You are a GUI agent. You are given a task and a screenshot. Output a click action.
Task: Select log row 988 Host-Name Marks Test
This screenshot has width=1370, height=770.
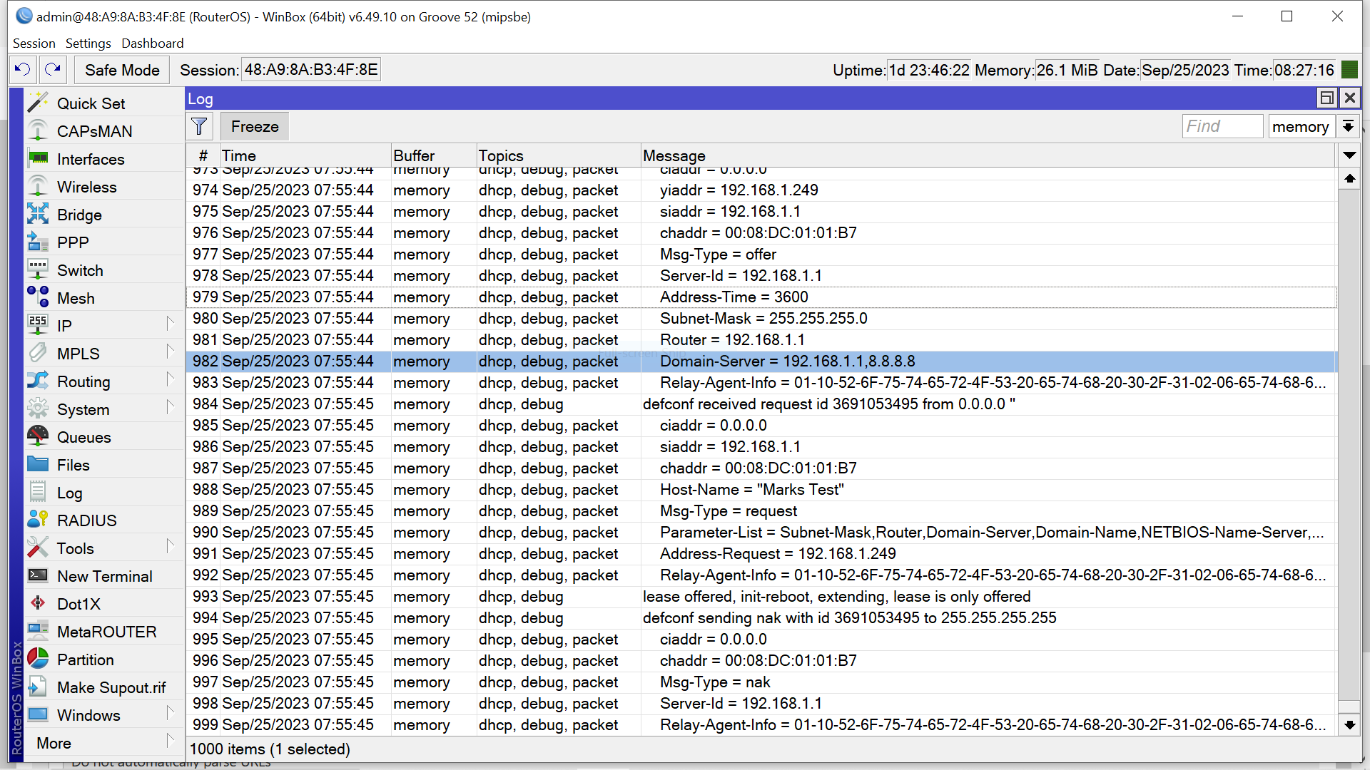tap(761, 490)
